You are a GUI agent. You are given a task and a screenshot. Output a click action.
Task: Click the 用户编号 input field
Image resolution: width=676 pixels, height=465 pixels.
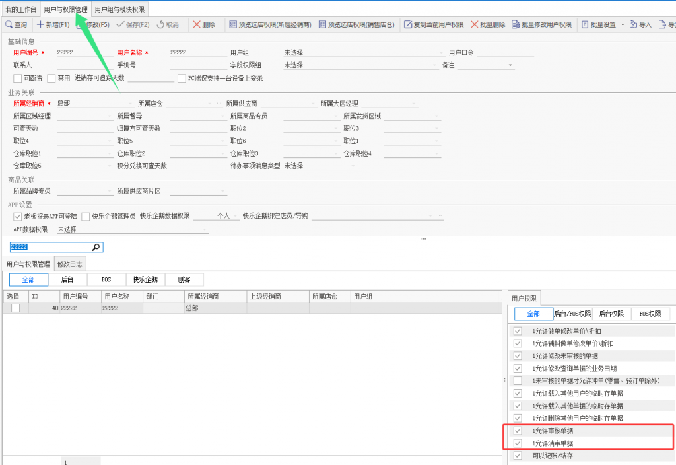[85, 53]
